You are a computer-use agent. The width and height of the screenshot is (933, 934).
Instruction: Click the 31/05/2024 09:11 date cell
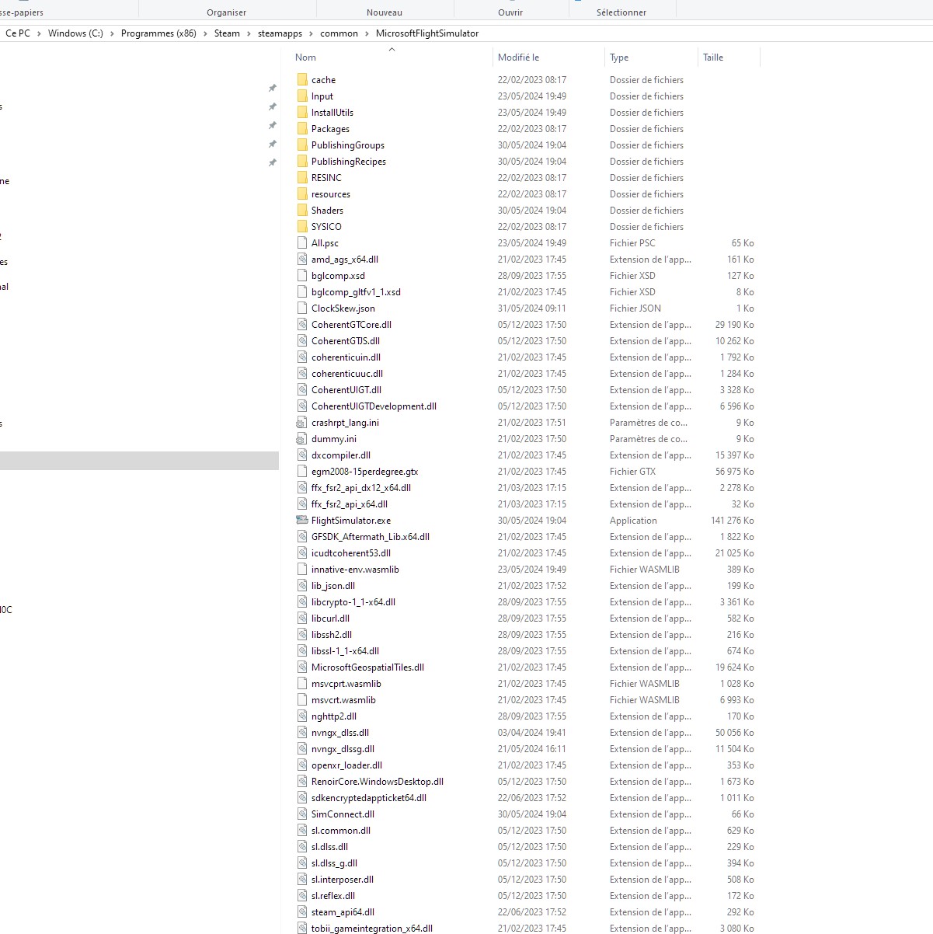(532, 308)
